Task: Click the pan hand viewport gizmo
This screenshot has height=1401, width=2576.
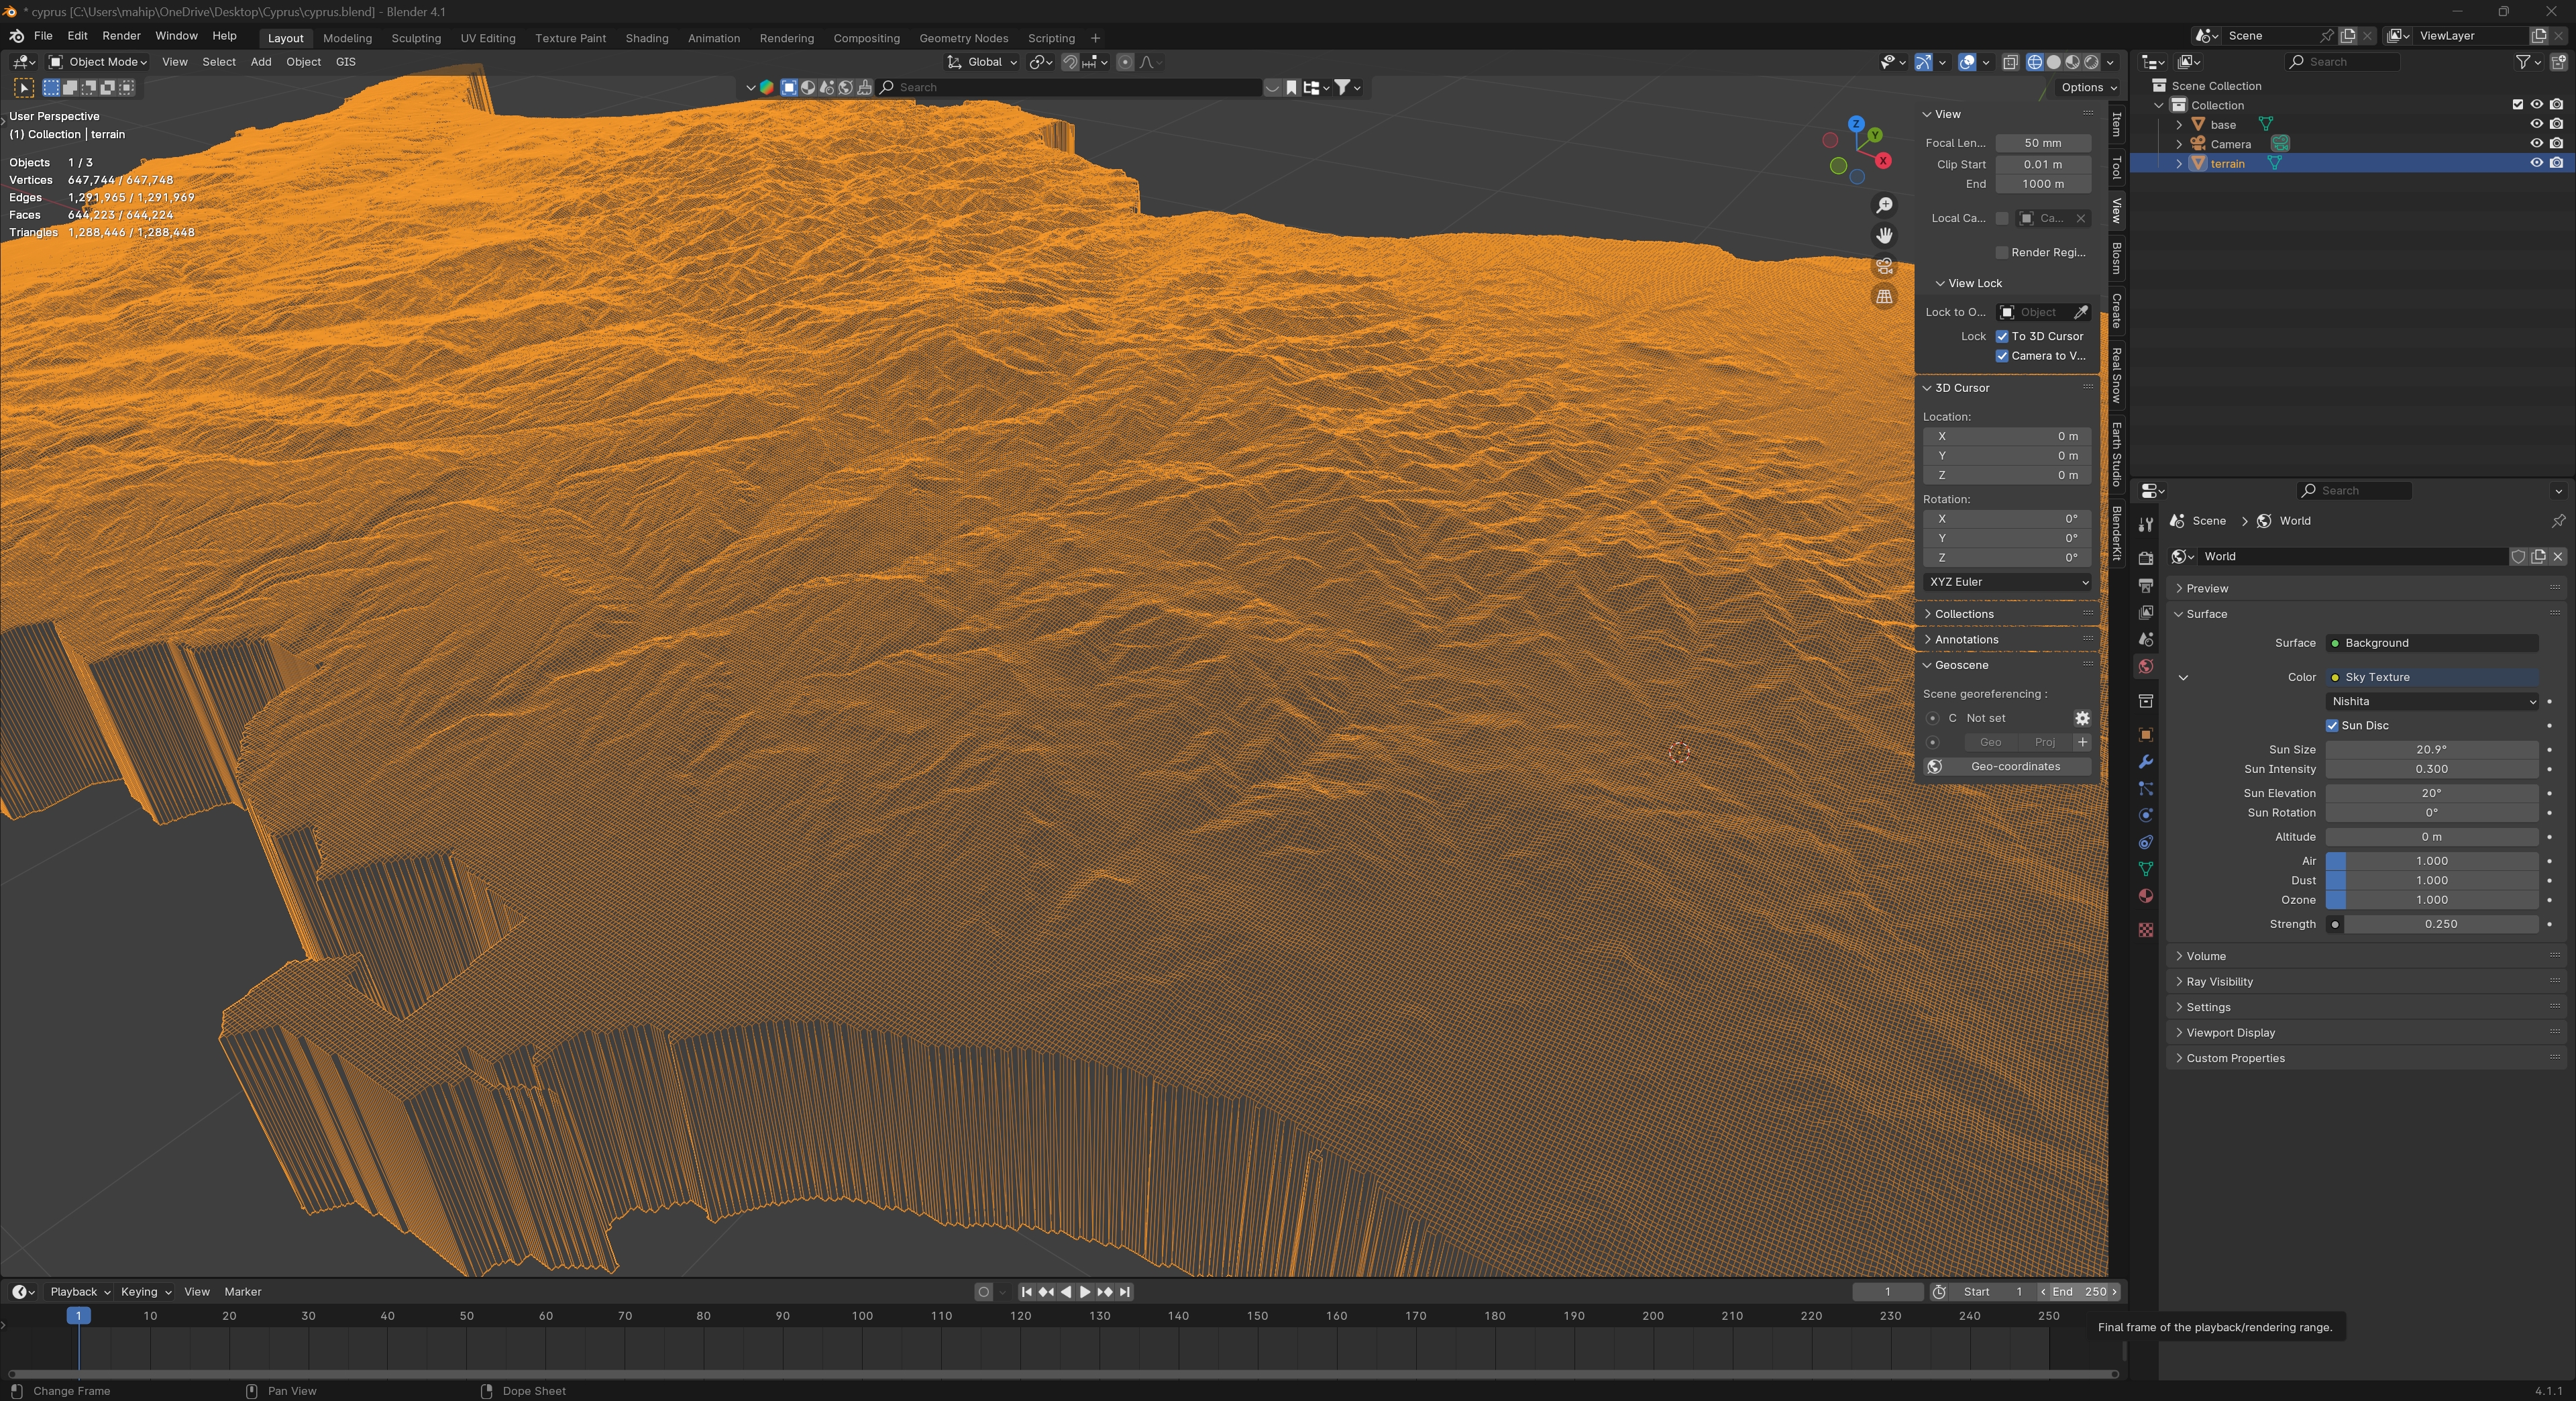Action: pos(1884,236)
